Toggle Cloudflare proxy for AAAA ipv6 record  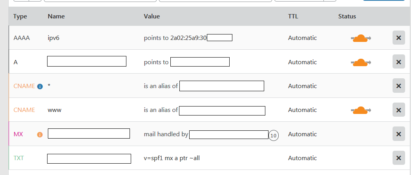[x=361, y=38]
